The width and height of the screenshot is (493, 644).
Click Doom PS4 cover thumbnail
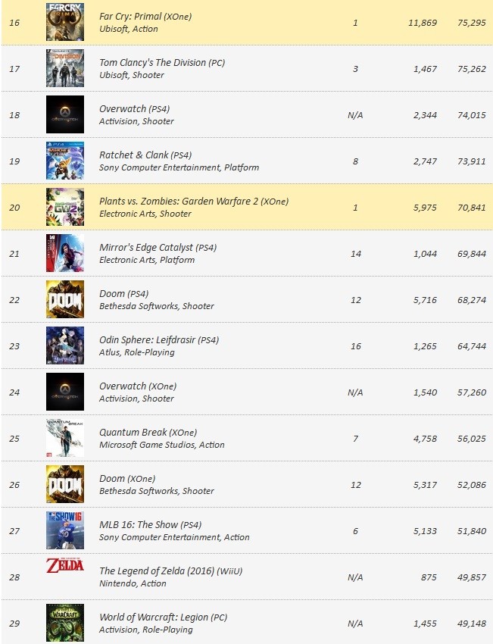[x=65, y=299]
